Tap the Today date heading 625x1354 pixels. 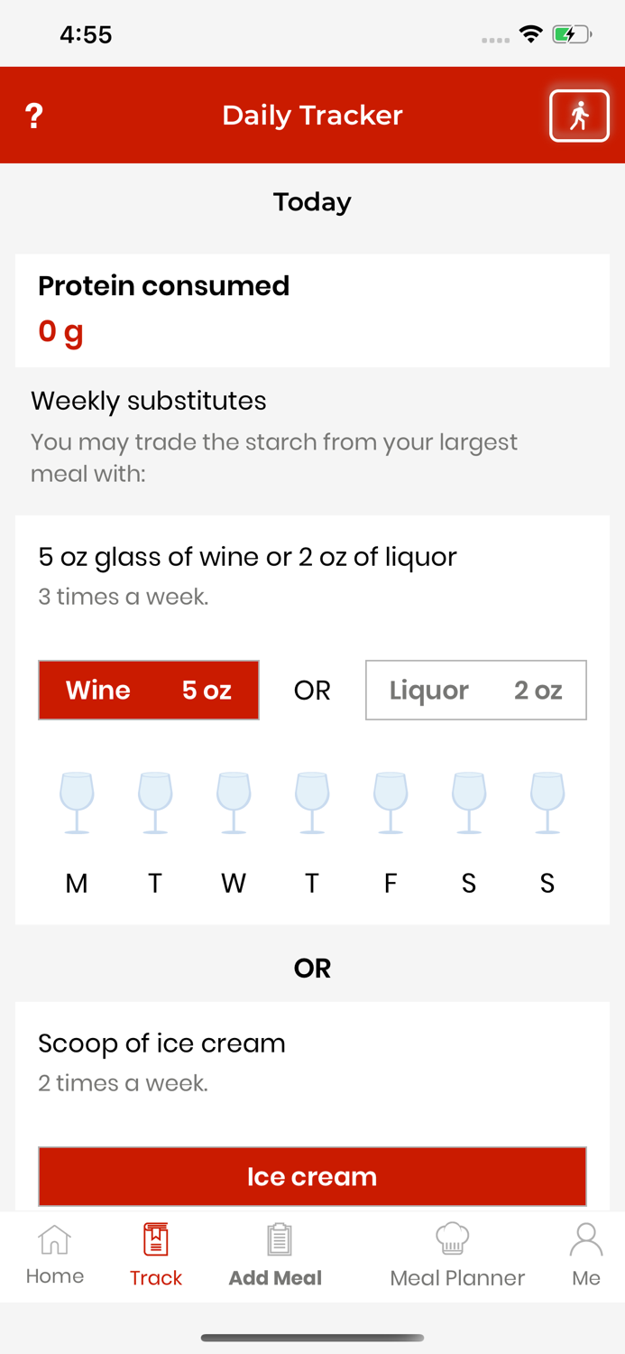(312, 202)
